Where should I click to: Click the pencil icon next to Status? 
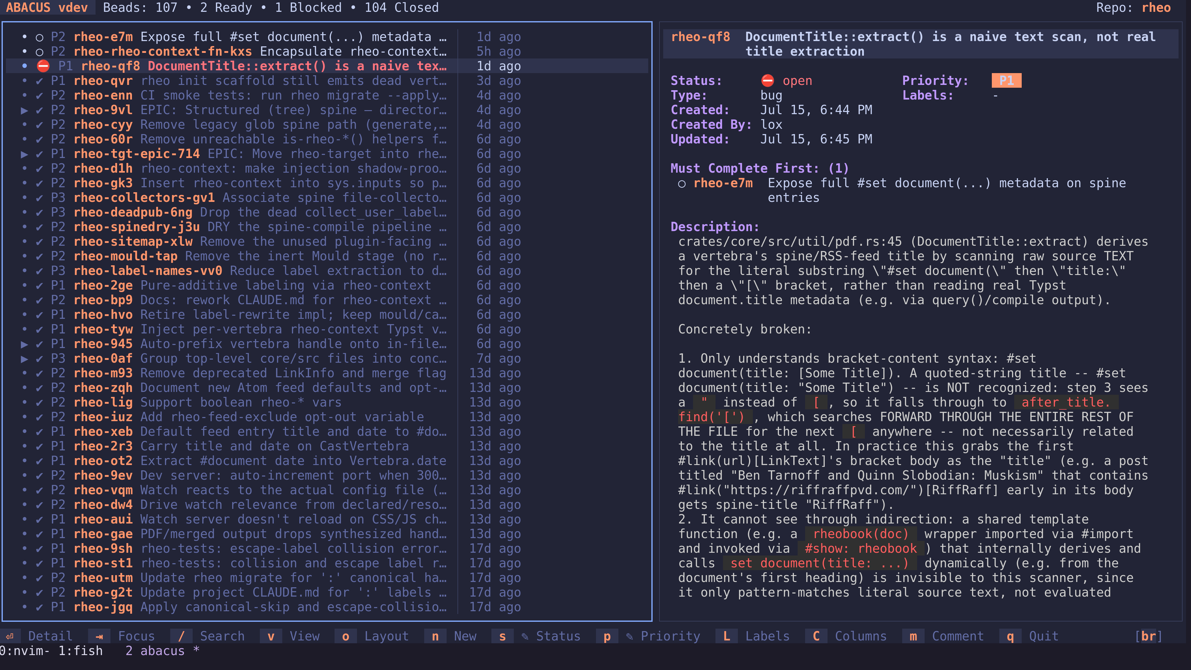coord(525,636)
